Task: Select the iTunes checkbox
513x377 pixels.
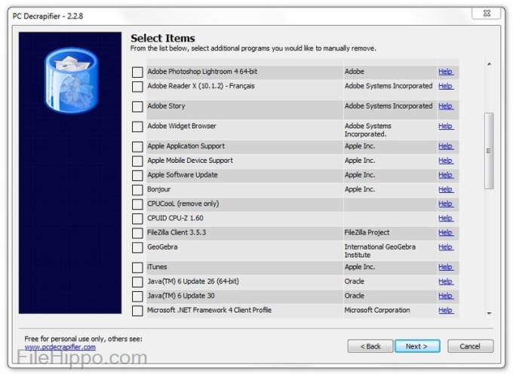Action: [x=137, y=268]
